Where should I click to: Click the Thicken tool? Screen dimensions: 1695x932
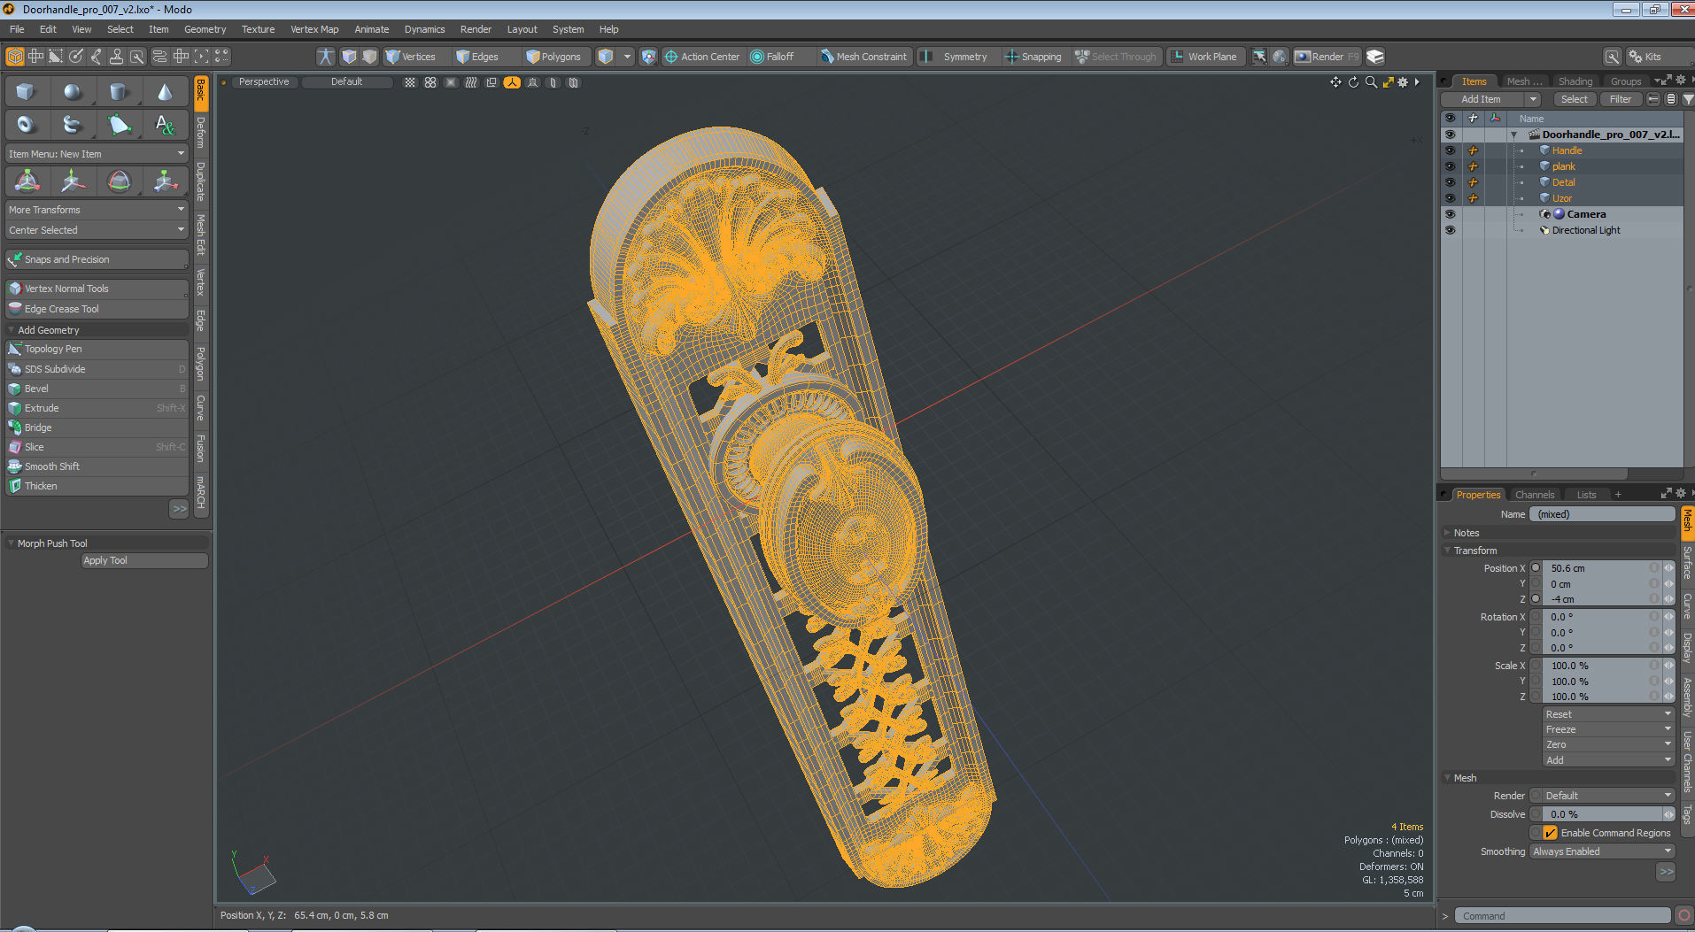97,486
